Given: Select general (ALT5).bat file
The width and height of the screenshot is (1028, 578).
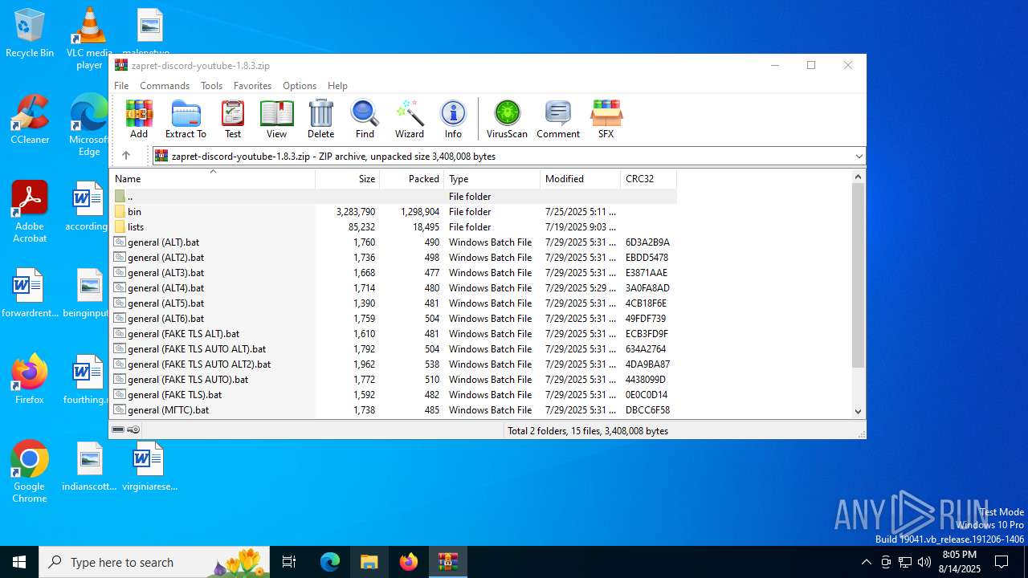Looking at the screenshot, I should (x=394, y=303).
